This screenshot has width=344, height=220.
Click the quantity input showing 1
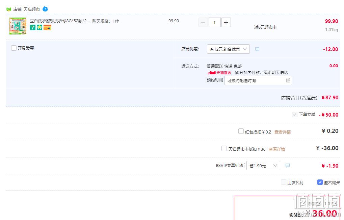pos(215,22)
